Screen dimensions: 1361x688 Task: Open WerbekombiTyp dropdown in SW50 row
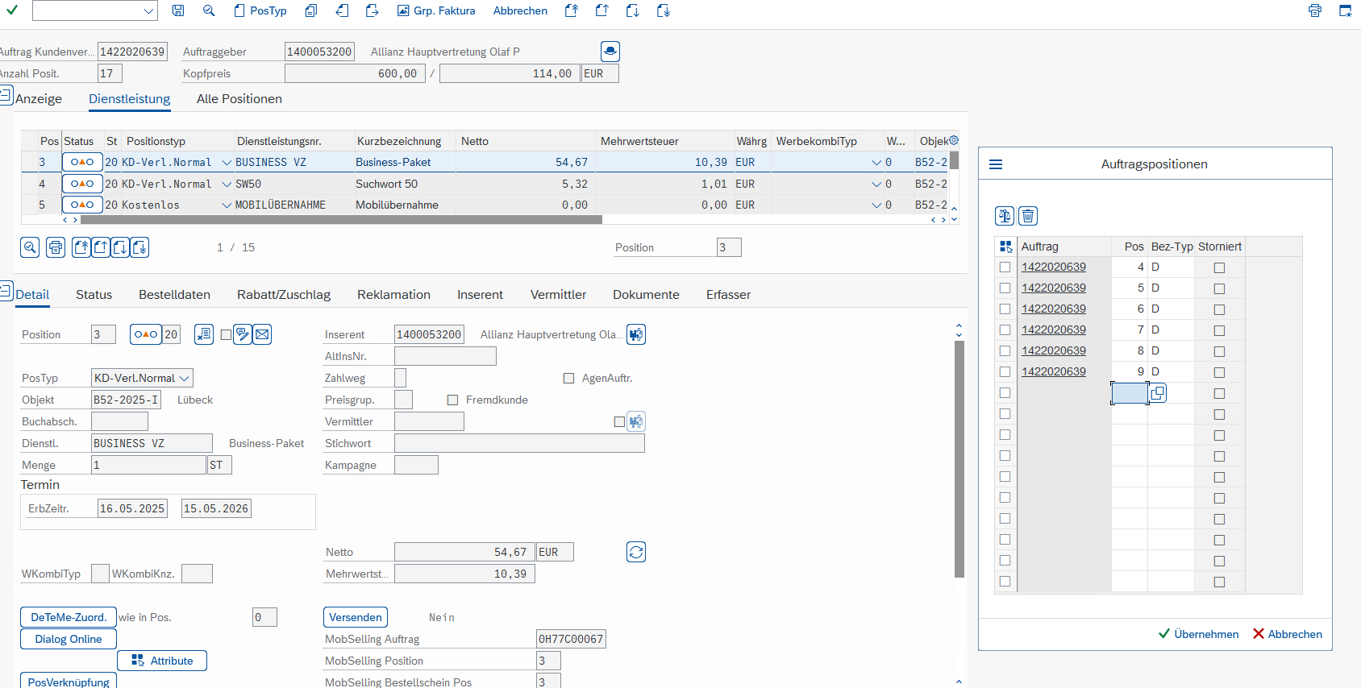[876, 184]
